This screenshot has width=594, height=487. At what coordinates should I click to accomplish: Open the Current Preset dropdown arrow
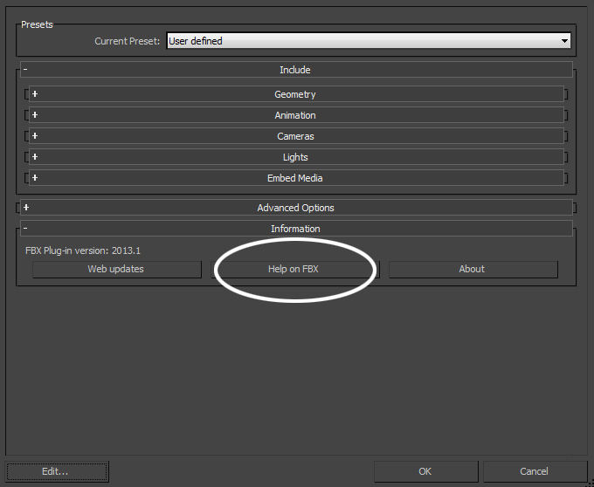tap(564, 41)
